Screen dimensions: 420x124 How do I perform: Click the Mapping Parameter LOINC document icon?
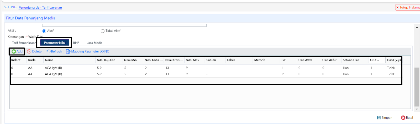coord(68,51)
